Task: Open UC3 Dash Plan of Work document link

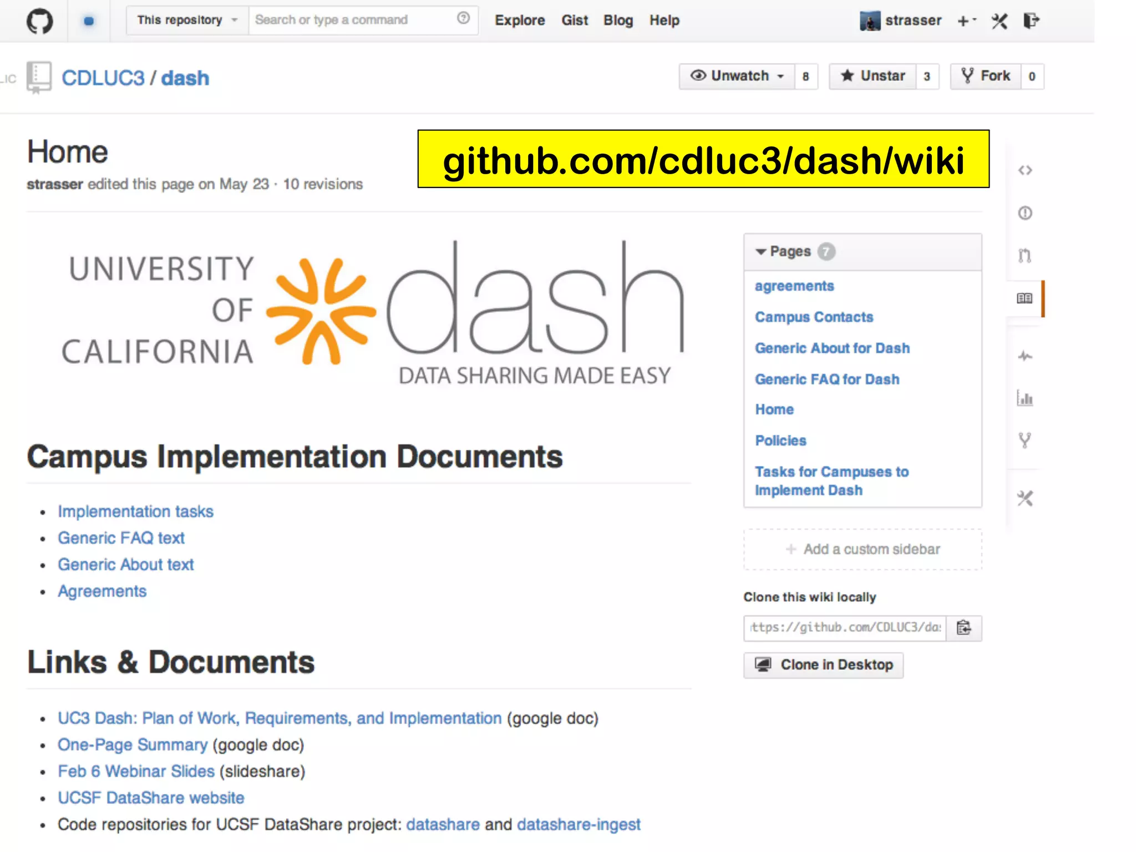Action: coord(280,718)
